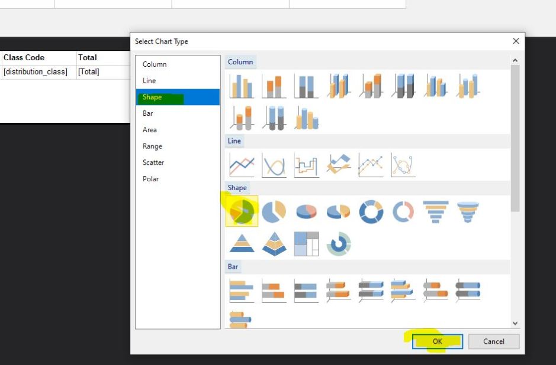Viewport: 556px width, 365px height.
Task: Select the Stacked Column chart icon
Action: point(274,86)
